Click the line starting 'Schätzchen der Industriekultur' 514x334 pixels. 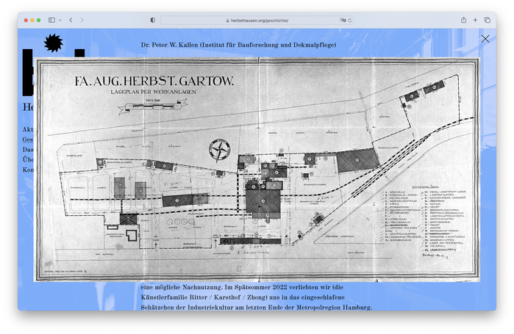pos(257,308)
